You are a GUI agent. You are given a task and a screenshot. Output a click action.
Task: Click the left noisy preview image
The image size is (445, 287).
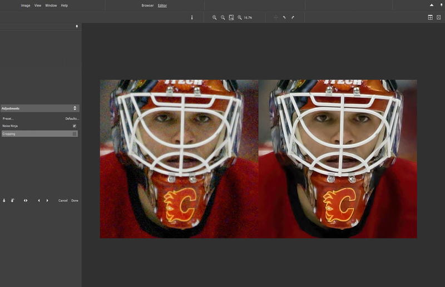[x=179, y=159]
